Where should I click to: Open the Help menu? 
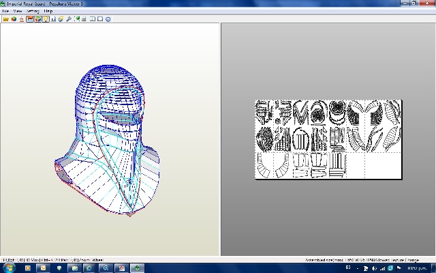click(x=48, y=11)
